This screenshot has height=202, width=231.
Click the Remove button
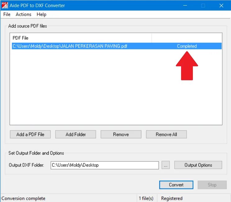tap(121, 134)
